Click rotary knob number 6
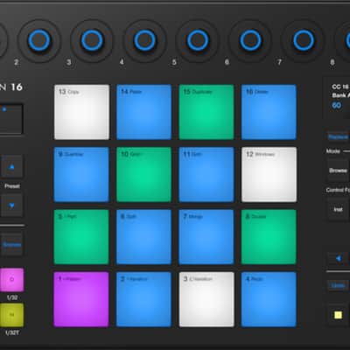Viewport: 350px width, 350px height. pos(250,40)
